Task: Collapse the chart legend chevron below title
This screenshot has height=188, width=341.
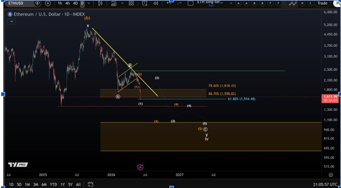Action: tap(12, 22)
